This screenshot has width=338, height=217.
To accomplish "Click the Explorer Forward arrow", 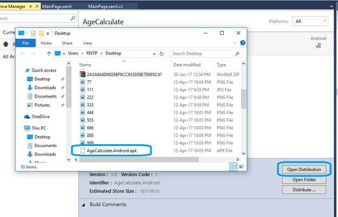I will (x=32, y=54).
